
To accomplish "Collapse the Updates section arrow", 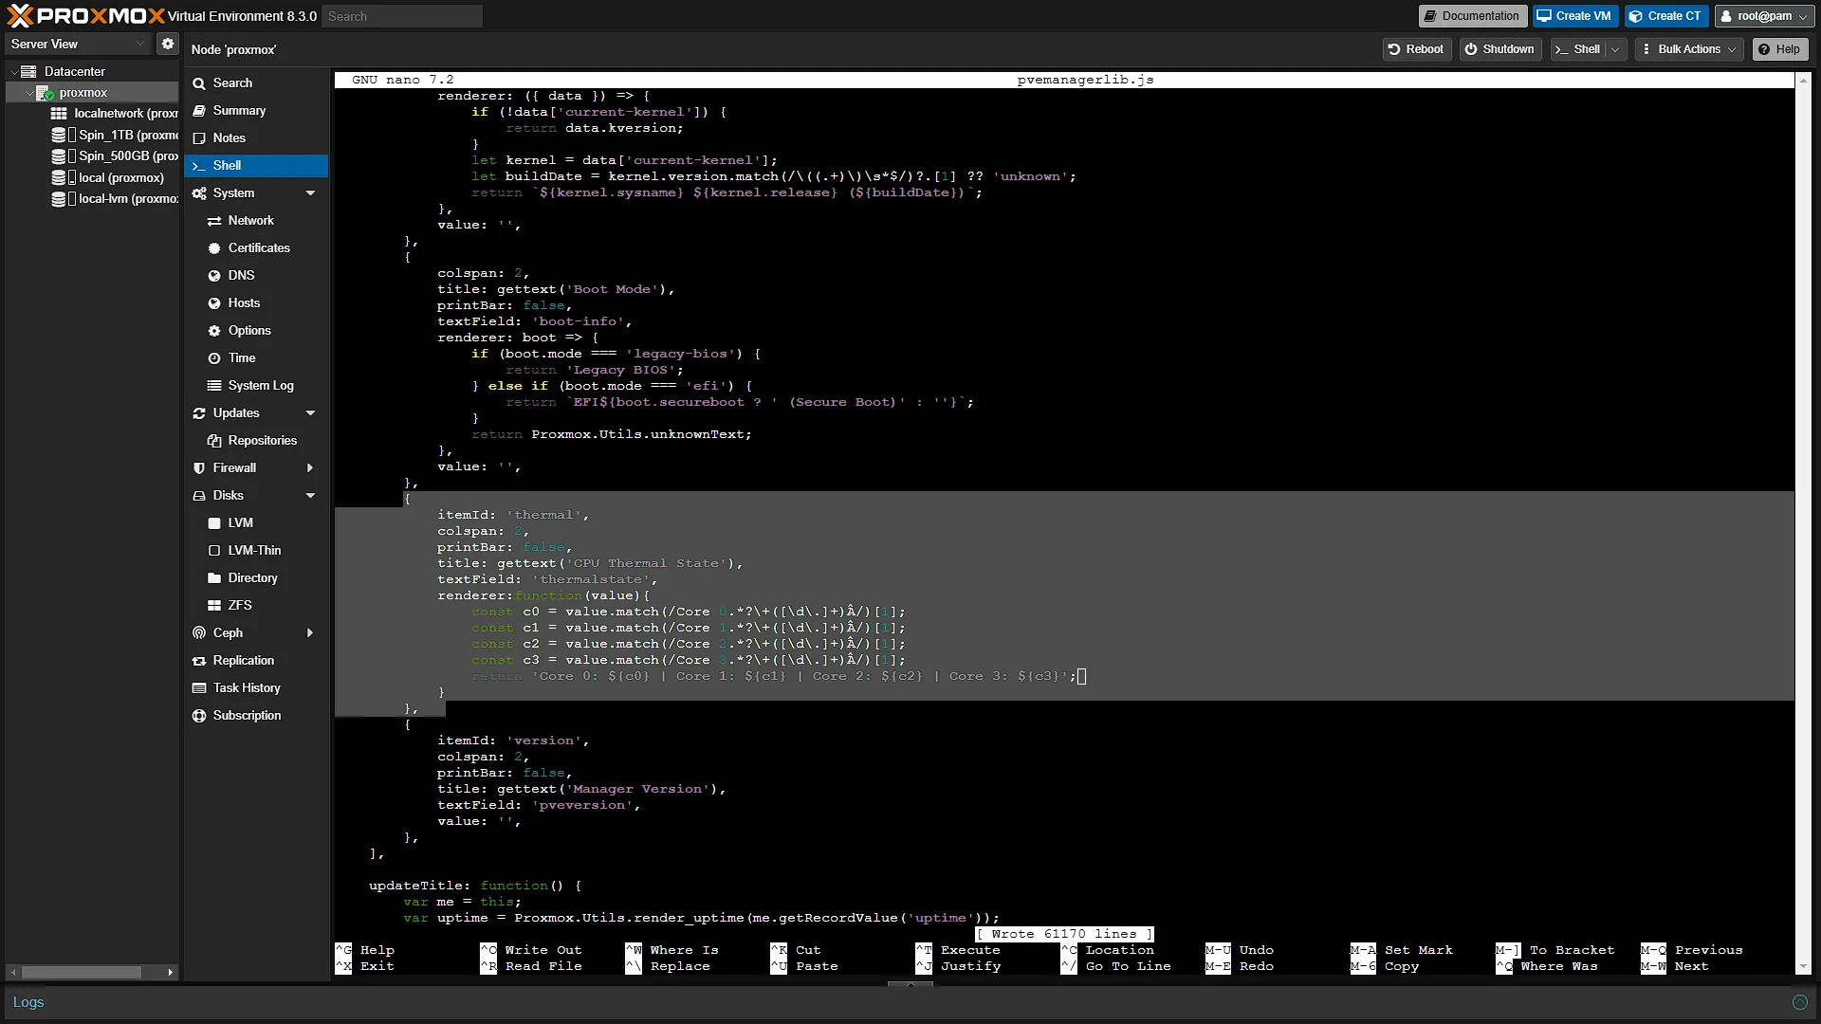I will tap(310, 413).
